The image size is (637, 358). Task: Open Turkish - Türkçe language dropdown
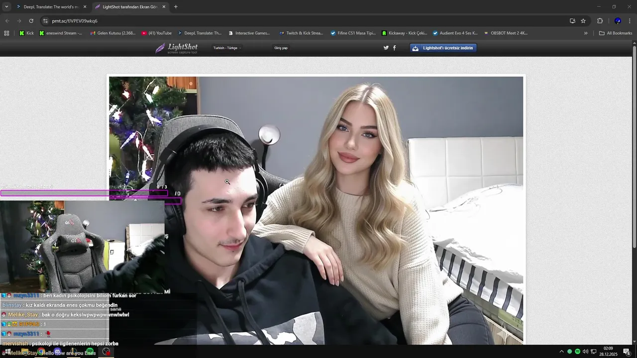(x=227, y=48)
